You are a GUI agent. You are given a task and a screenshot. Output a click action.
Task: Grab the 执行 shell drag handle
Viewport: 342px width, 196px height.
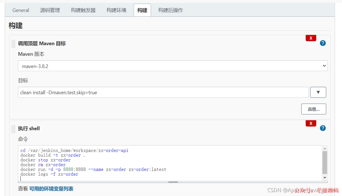tap(13, 129)
